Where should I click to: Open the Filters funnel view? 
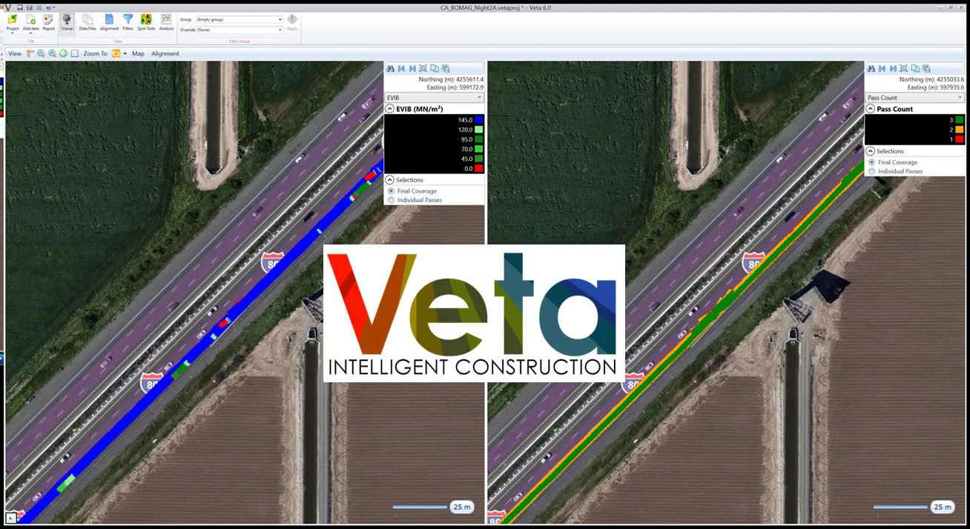coord(128,22)
